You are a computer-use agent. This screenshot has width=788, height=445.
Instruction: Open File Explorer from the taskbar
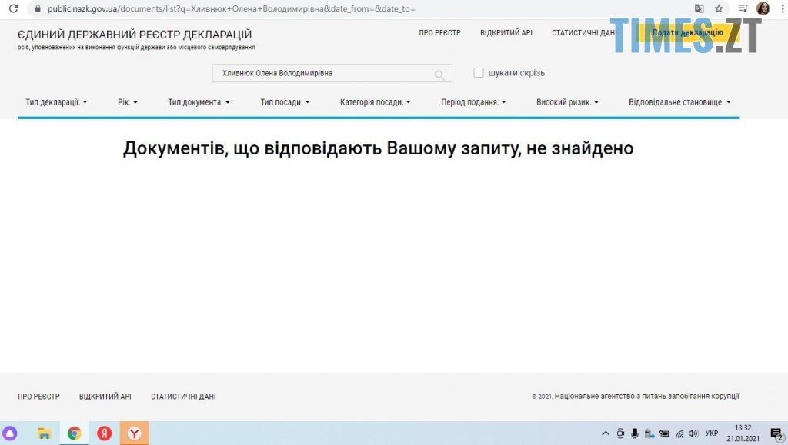coord(45,433)
